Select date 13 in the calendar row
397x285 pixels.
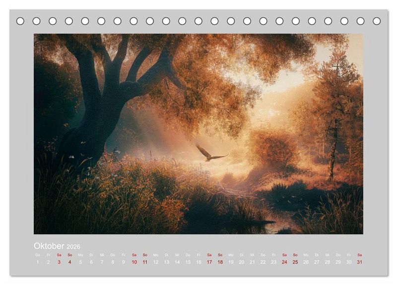pos(166,262)
